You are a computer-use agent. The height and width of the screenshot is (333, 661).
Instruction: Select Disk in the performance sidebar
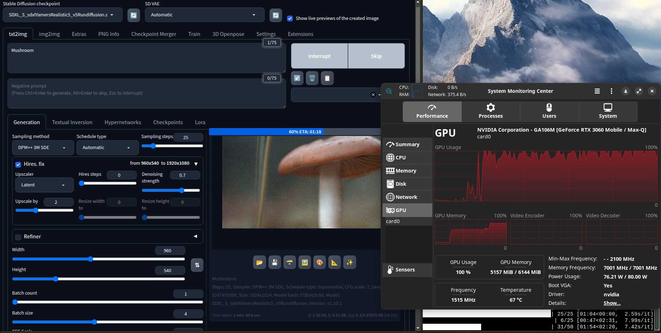[407, 184]
